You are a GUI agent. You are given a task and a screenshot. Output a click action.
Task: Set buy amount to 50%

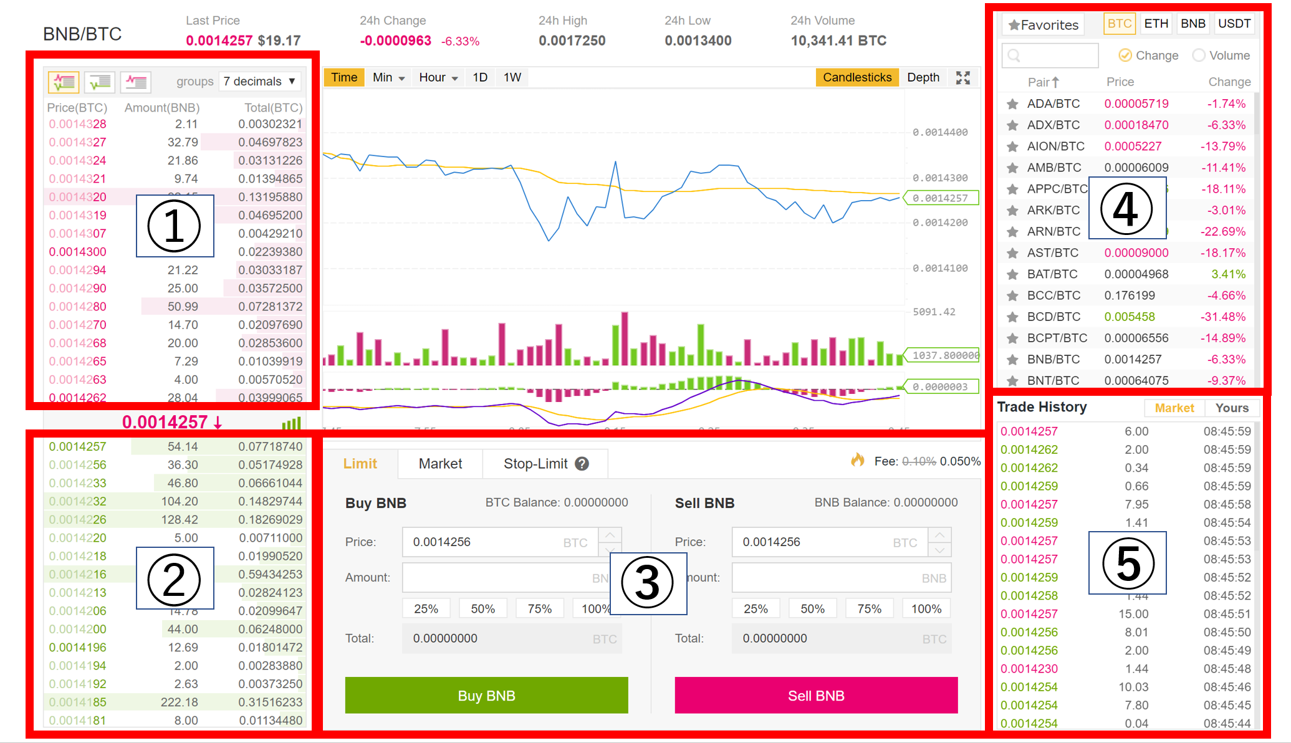483,609
